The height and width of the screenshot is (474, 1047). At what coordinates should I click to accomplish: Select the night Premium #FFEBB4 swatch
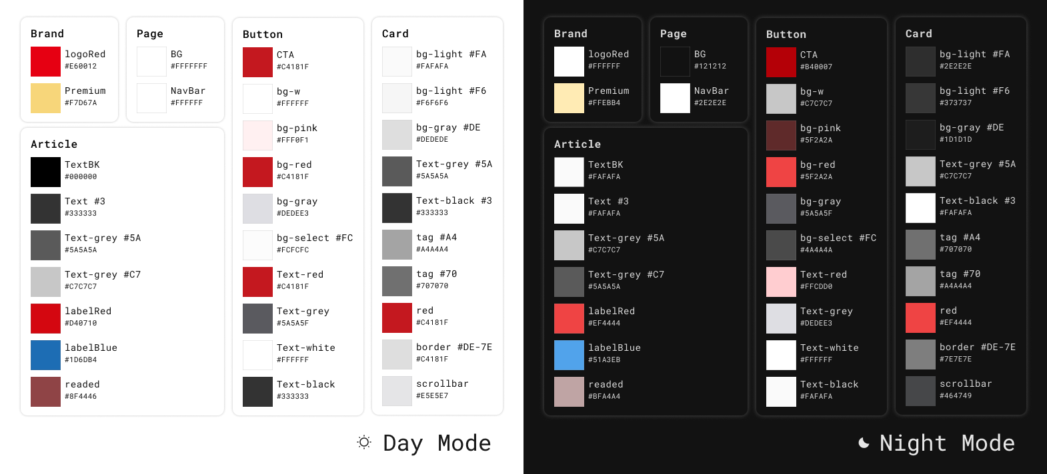point(569,98)
